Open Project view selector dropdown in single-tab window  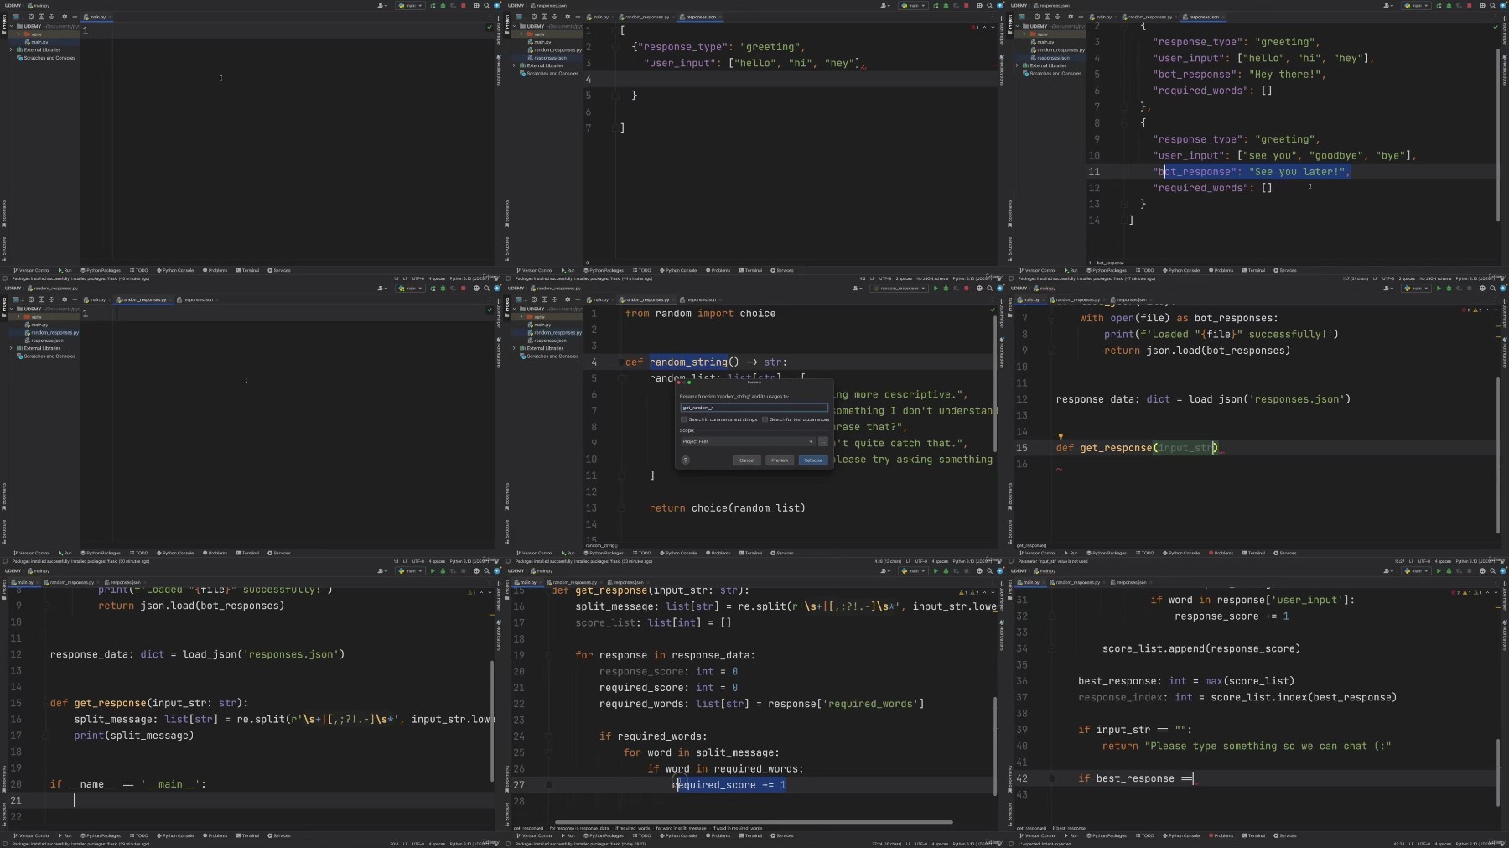click(x=18, y=17)
